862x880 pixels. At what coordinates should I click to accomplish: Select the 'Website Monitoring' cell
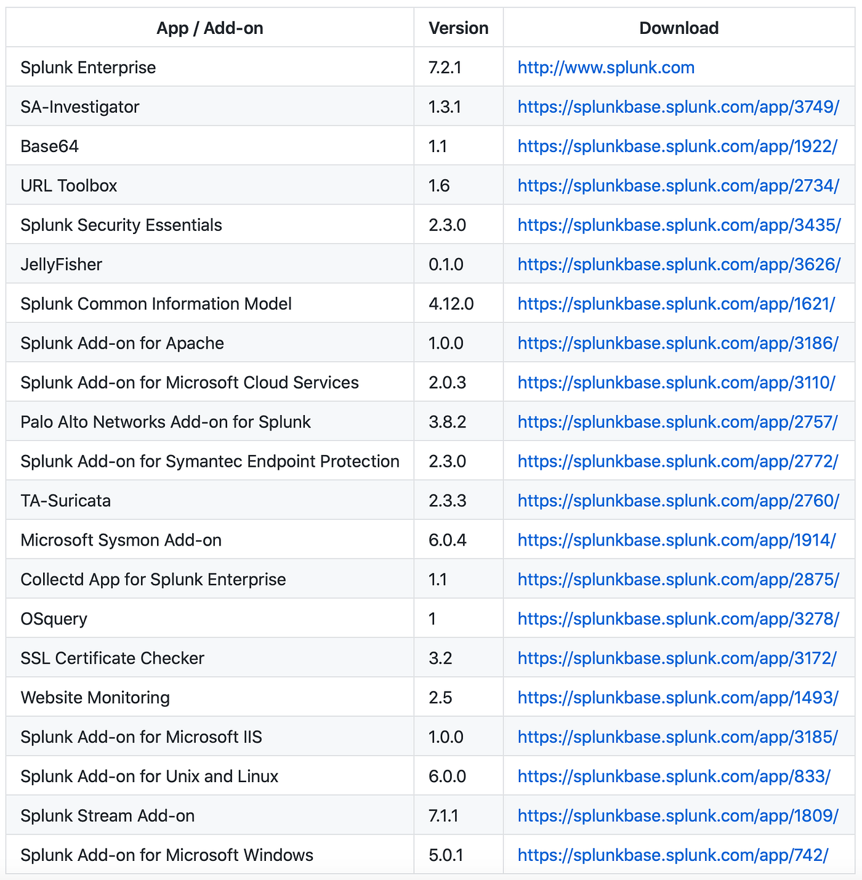tap(210, 698)
